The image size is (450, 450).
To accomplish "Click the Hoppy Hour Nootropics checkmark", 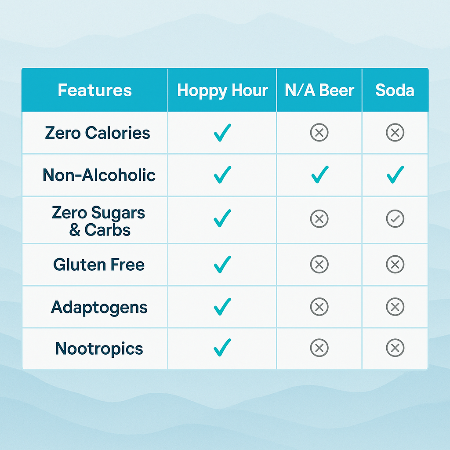I will [x=222, y=348].
